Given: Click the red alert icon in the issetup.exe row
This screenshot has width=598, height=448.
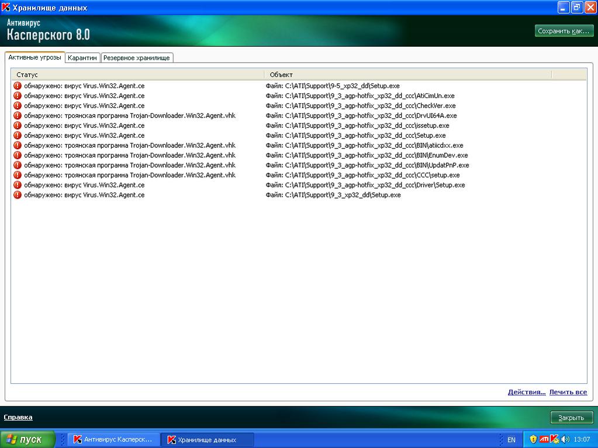Looking at the screenshot, I should pyautogui.click(x=18, y=126).
